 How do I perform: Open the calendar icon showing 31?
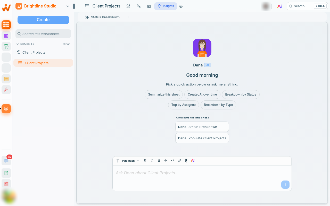click(6, 184)
